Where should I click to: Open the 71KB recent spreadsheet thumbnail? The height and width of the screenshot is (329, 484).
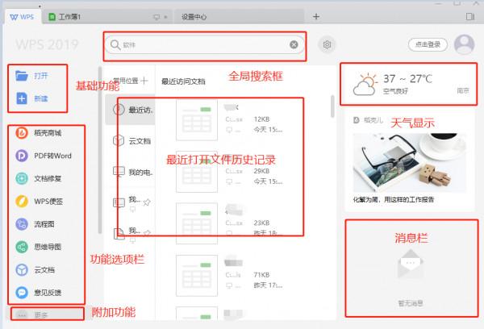(x=197, y=275)
